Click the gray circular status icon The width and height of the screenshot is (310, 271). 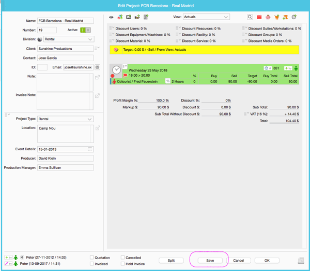294,17
